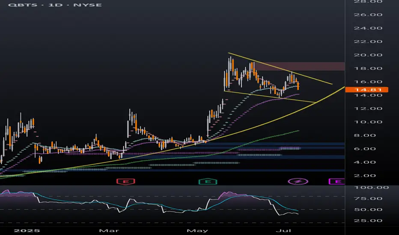Click the May label on time axis
Screen dimensions: 399x235
(197, 231)
